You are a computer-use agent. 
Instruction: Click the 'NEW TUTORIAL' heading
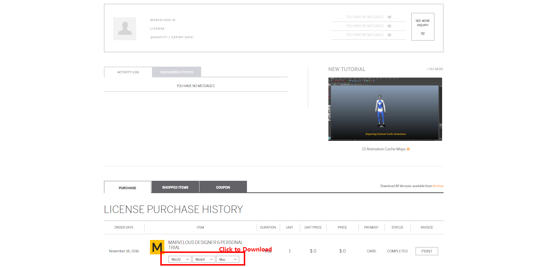(x=347, y=69)
